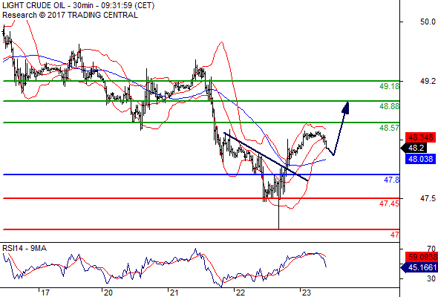Click the 49.2 price axis label
This screenshot has width=438, height=297.
[428, 82]
